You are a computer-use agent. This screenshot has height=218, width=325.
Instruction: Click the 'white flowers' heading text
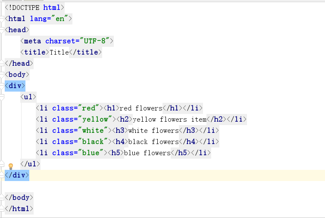(x=153, y=131)
